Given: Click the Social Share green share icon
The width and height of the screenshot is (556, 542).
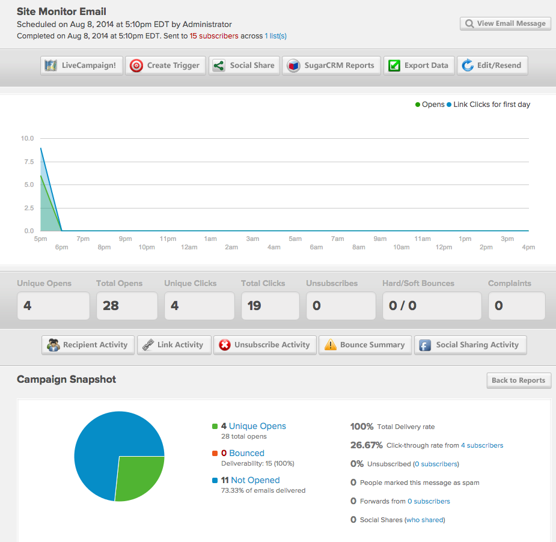Looking at the screenshot, I should click(219, 65).
